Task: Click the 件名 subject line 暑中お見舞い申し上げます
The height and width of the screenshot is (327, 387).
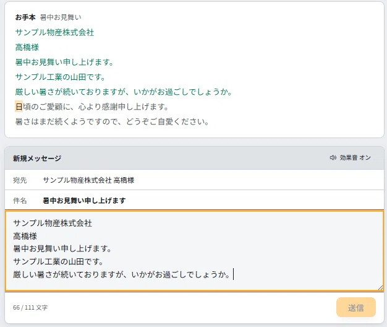Action: pyautogui.click(x=84, y=201)
